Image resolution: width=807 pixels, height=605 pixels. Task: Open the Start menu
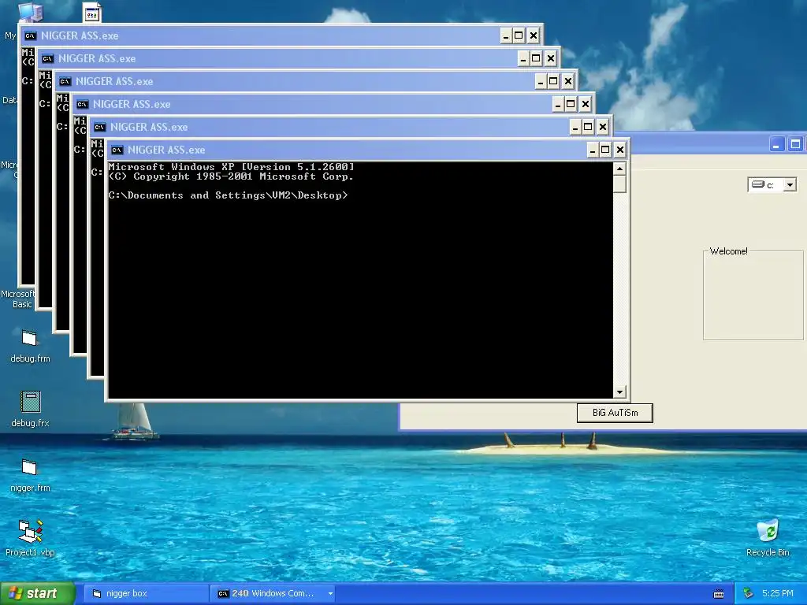[38, 593]
